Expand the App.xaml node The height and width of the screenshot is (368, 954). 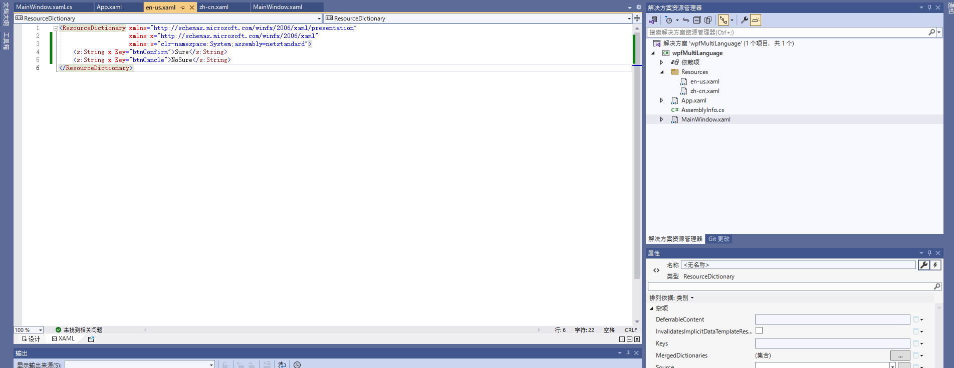[x=661, y=100]
